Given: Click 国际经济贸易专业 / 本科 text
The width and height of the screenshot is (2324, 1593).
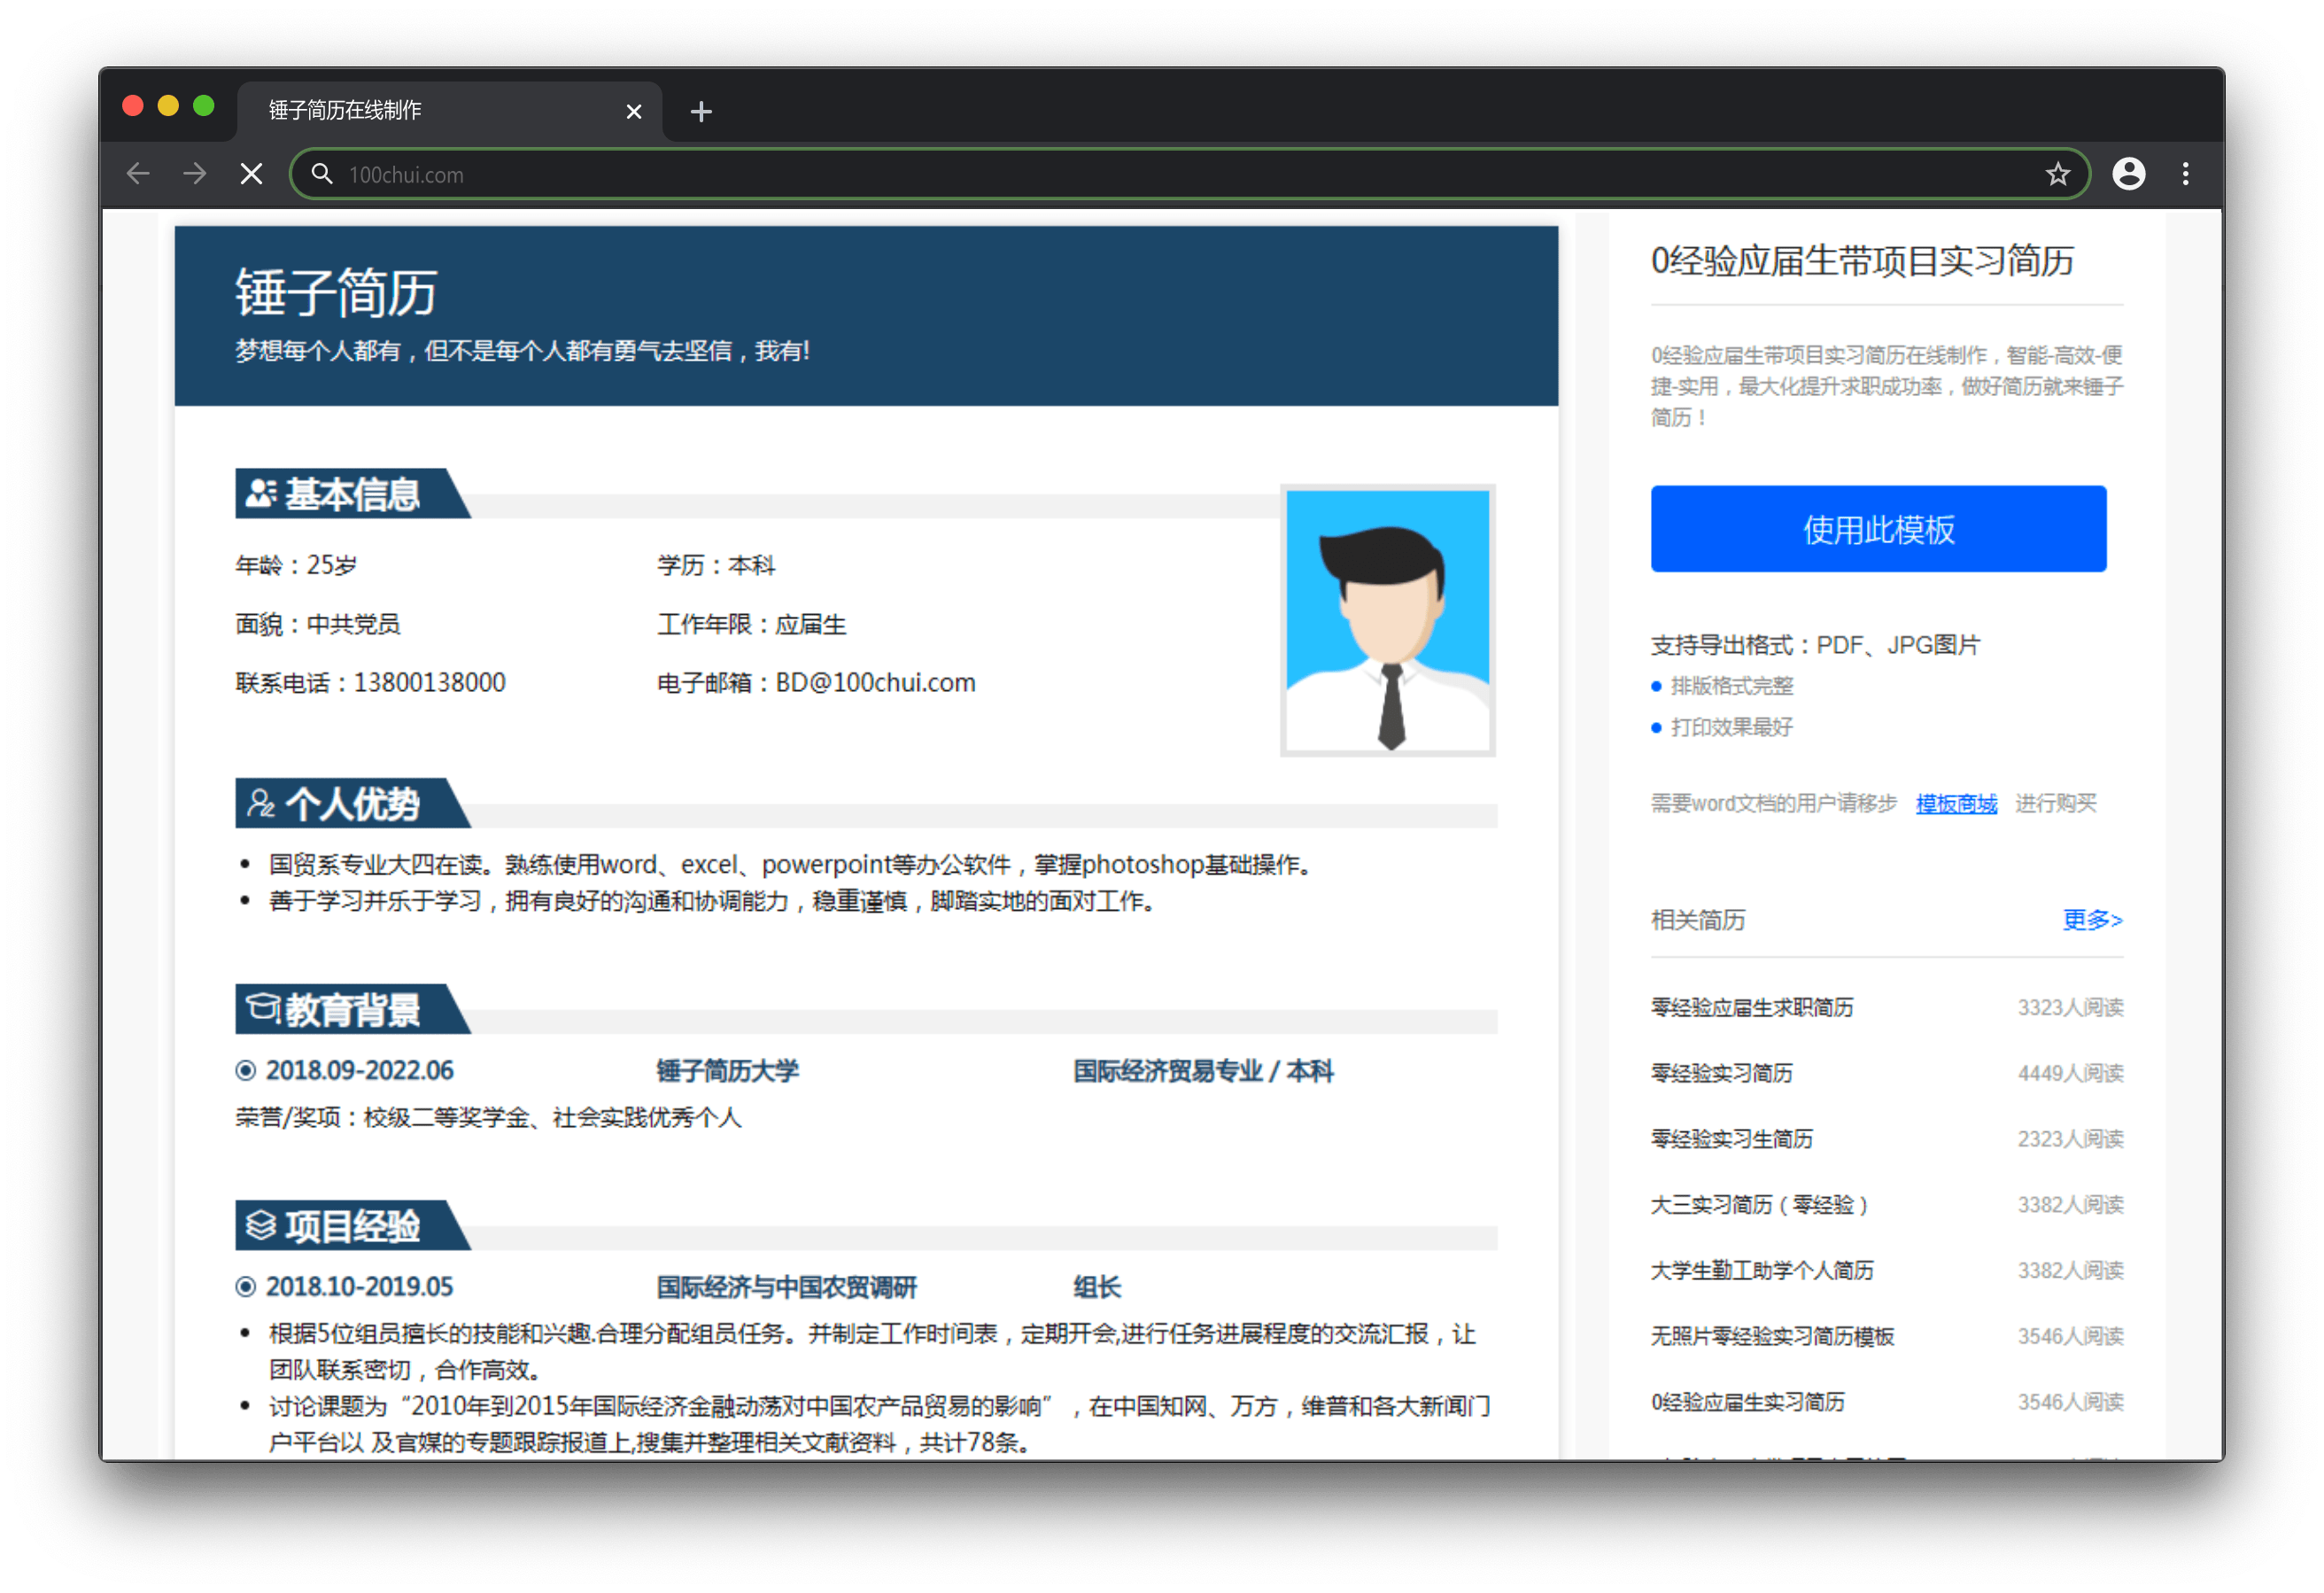Looking at the screenshot, I should click(1203, 1070).
